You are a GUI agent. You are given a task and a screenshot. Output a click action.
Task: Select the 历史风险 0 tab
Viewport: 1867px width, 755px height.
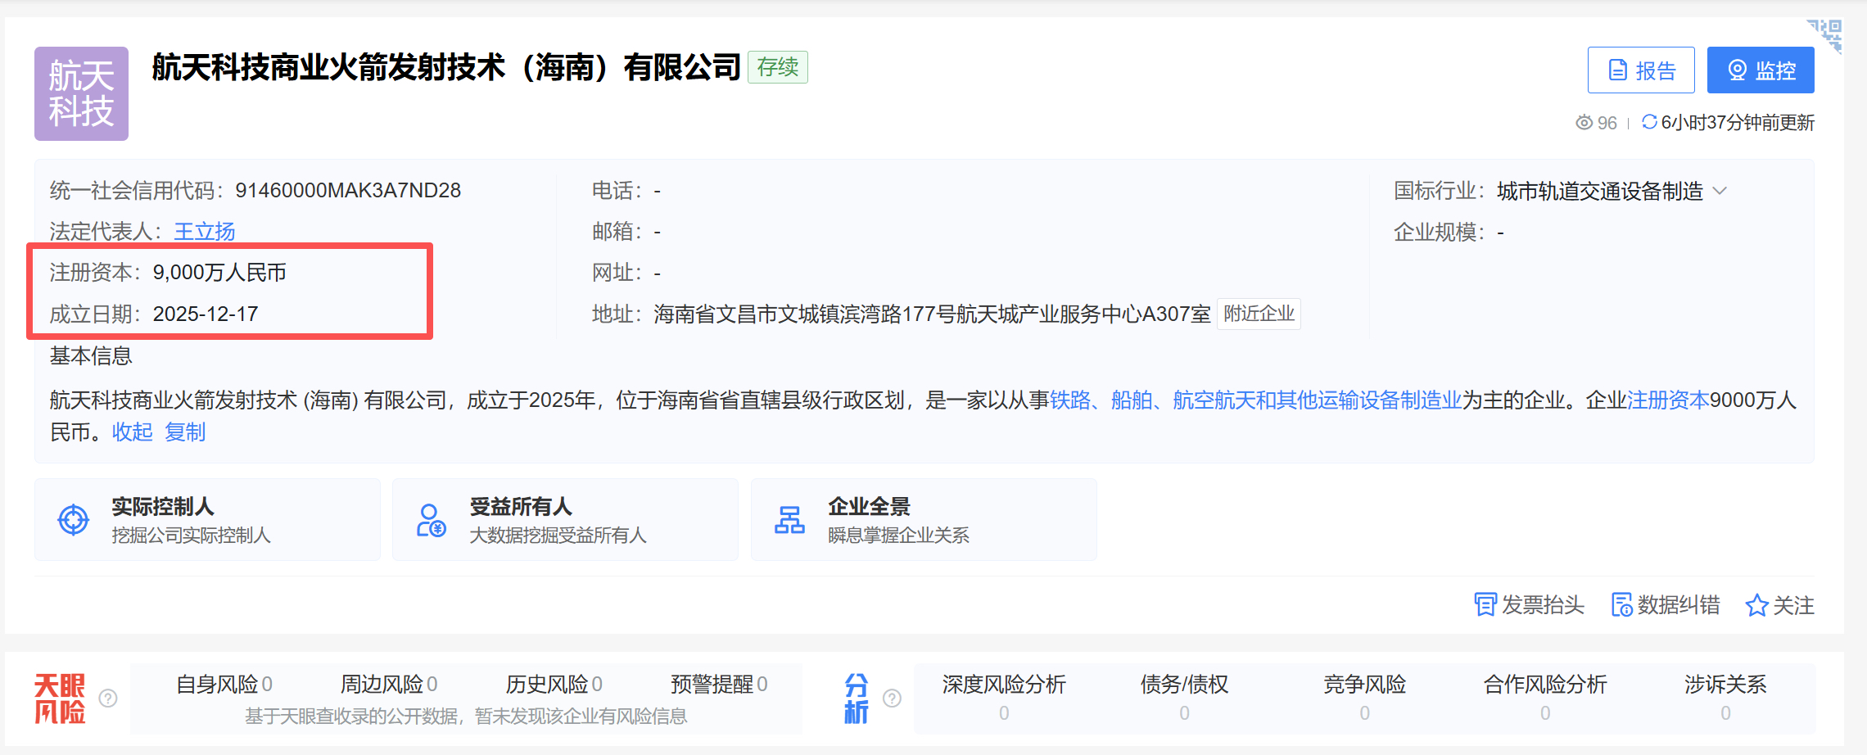(554, 685)
